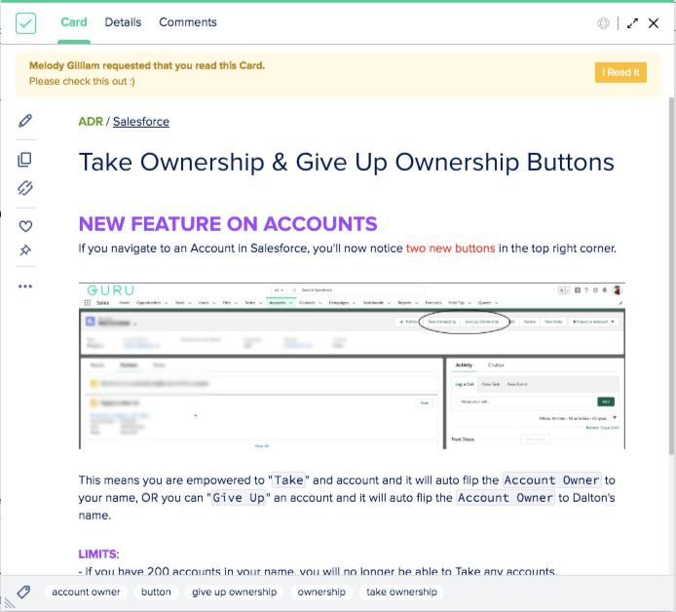Click the globe sharing icon
This screenshot has height=612, width=676.
coord(603,23)
